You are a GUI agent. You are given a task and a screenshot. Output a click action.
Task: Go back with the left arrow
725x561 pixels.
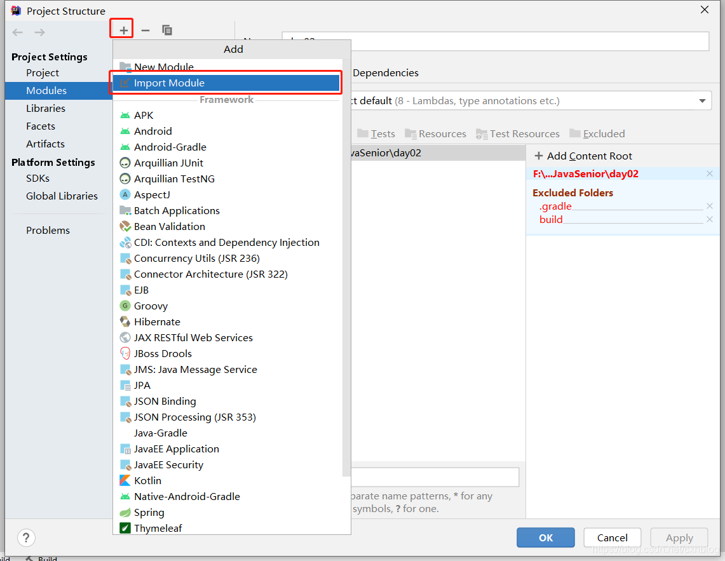18,32
